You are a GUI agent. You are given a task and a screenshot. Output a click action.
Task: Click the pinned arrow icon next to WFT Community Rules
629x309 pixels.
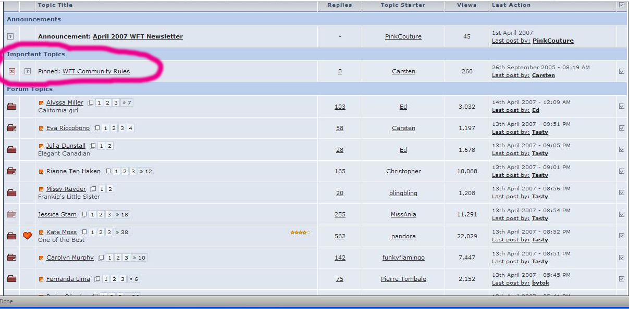(28, 71)
